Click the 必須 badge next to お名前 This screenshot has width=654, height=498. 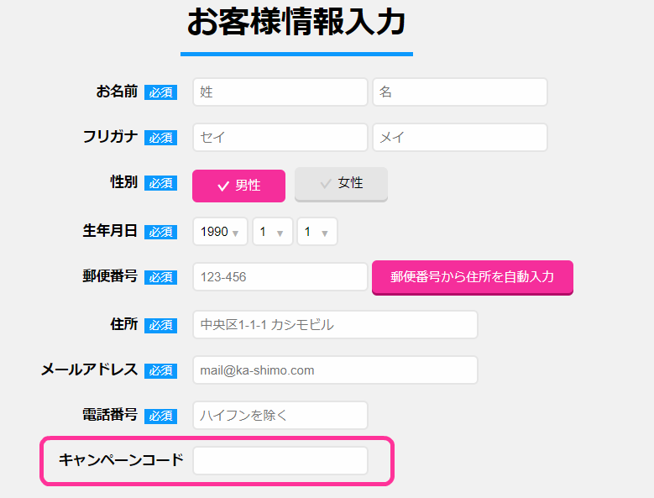[x=160, y=92]
